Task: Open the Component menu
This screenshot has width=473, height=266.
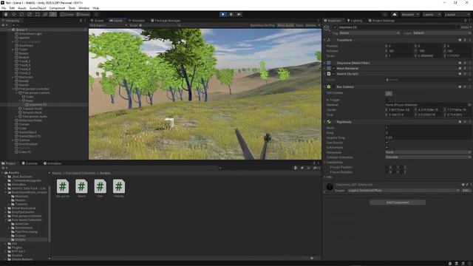Action: pyautogui.click(x=57, y=8)
